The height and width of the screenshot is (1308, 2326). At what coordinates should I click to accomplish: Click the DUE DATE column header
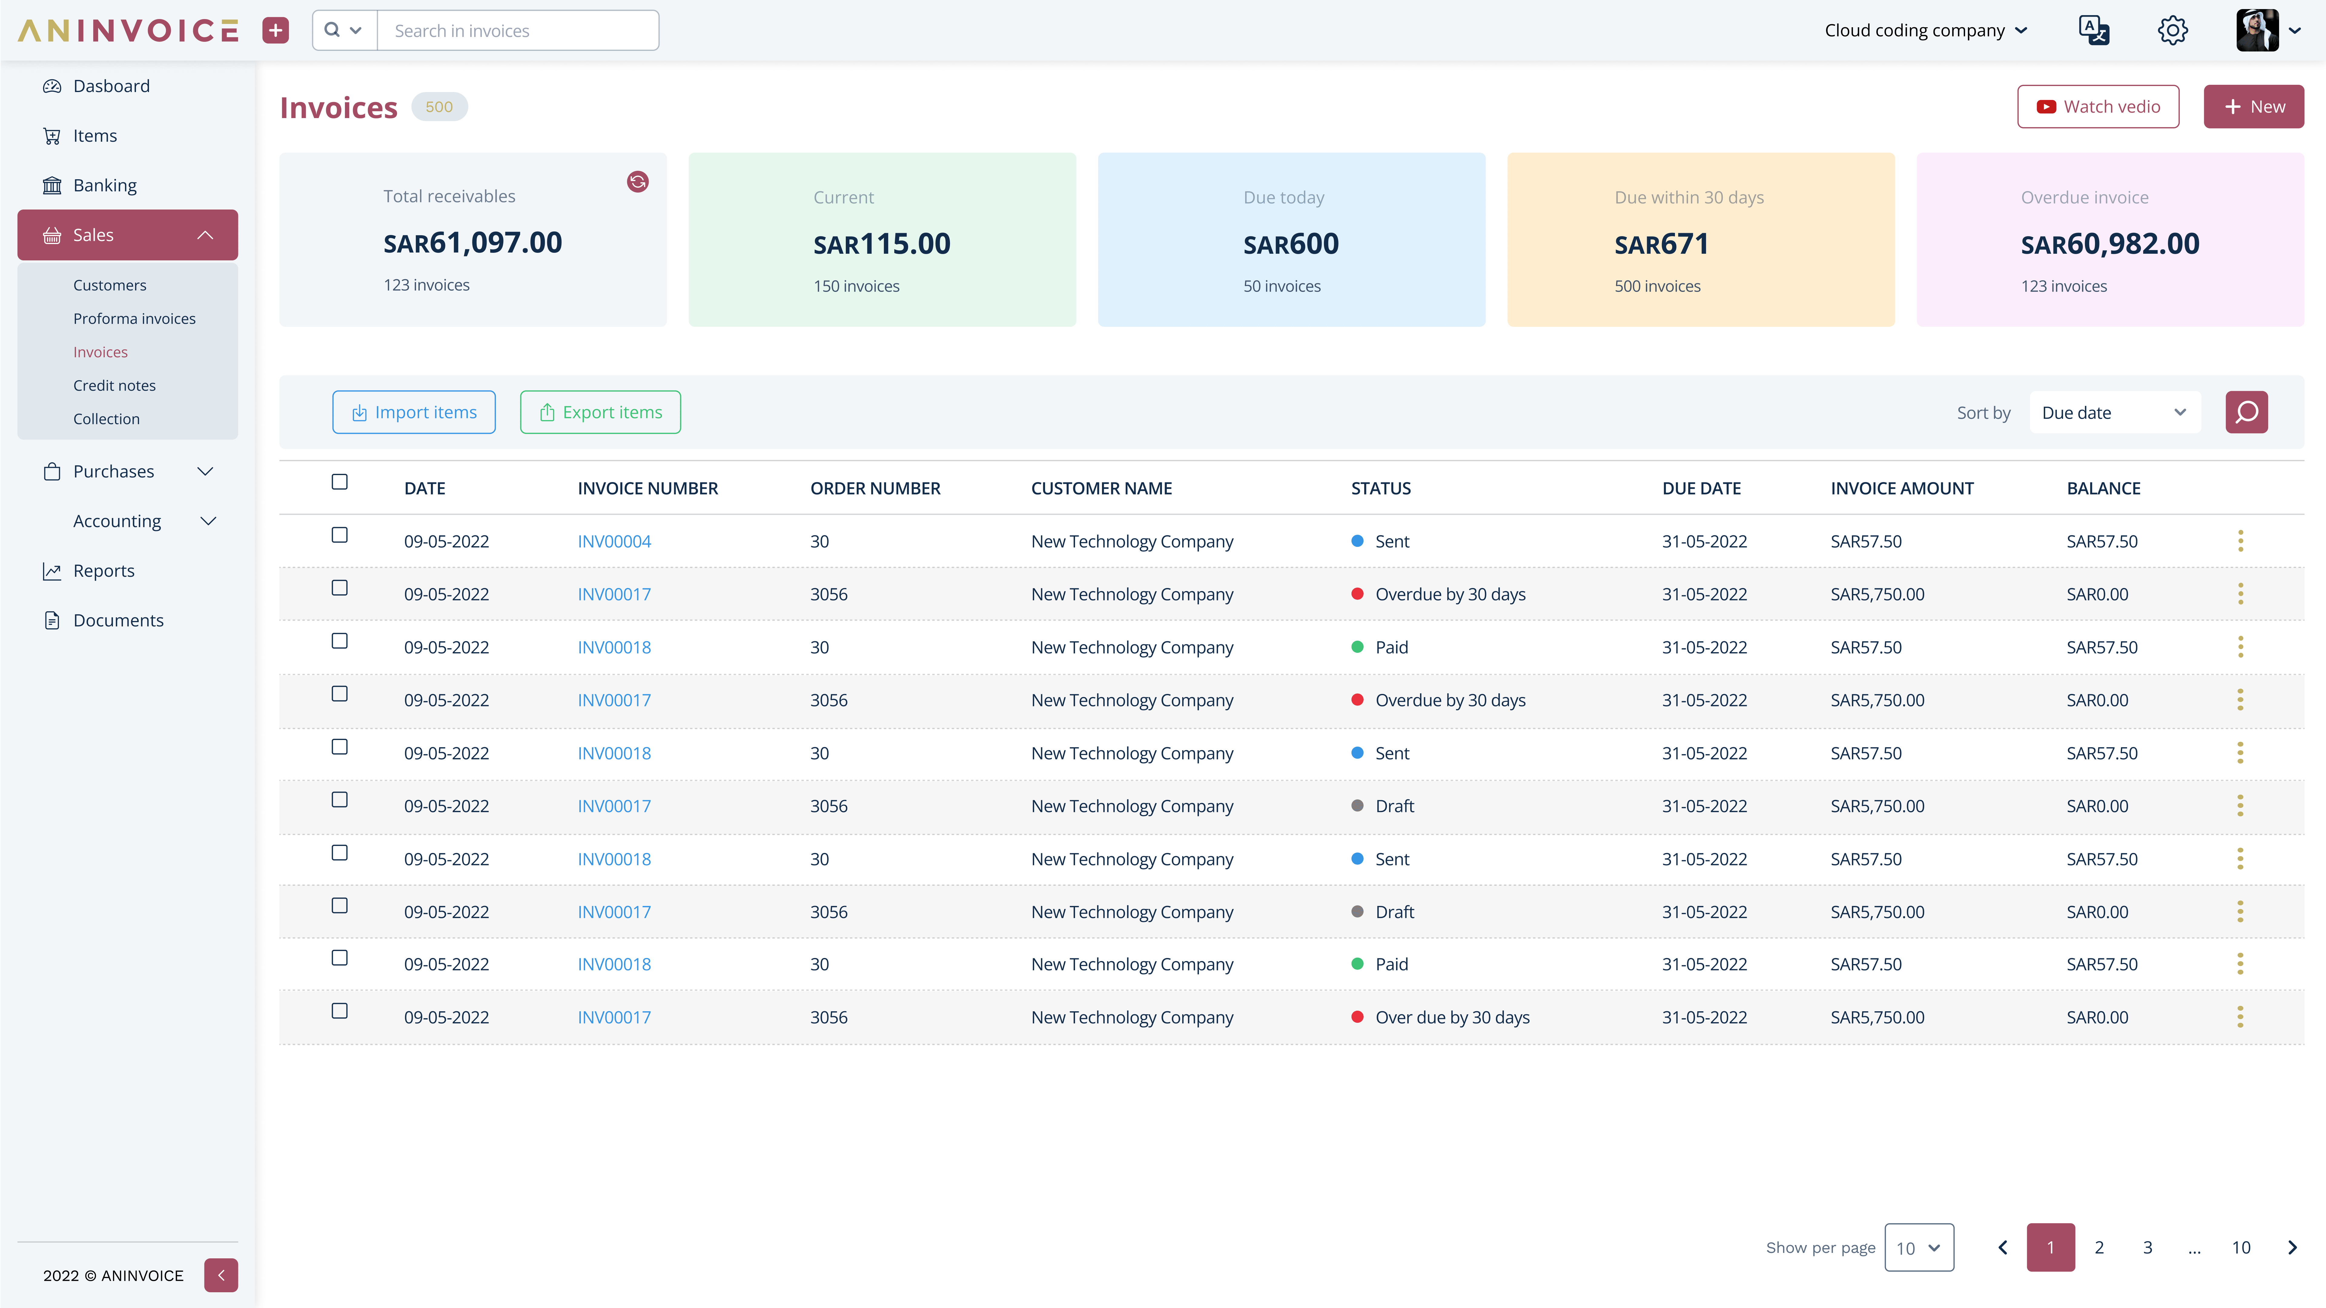click(1701, 488)
